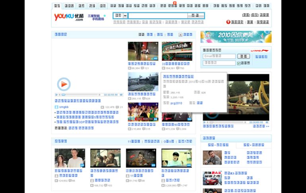This screenshot has width=306, height=193.
Task: Click plus icon on Korean signboard thumbnail
Action: [x=190, y=44]
